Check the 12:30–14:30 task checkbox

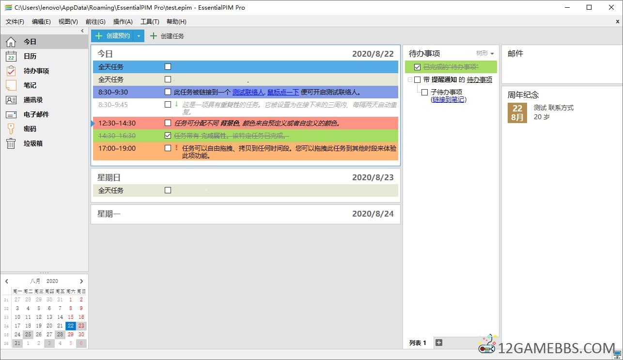tap(168, 123)
